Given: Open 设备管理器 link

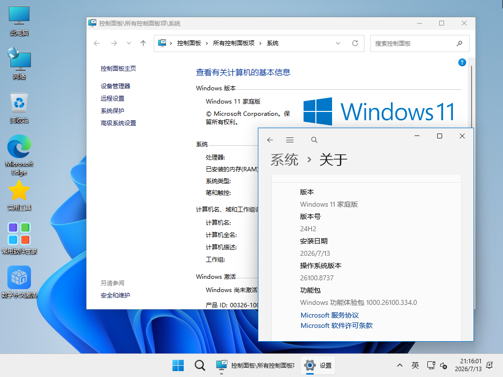Looking at the screenshot, I should point(115,86).
